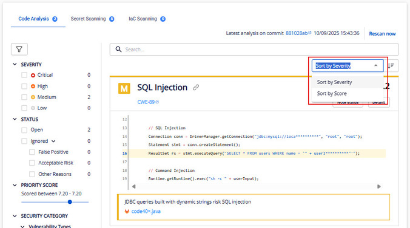Check the Open status checkbox
This screenshot has width=410, height=228.
pyautogui.click(x=24, y=130)
